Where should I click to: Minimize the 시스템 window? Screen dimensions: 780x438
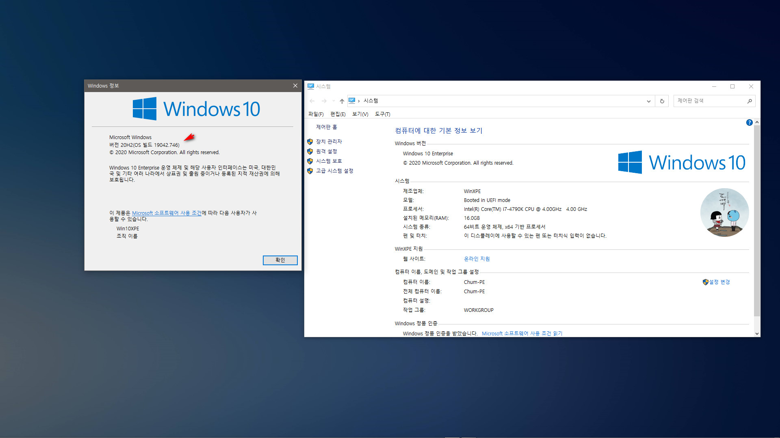click(714, 86)
